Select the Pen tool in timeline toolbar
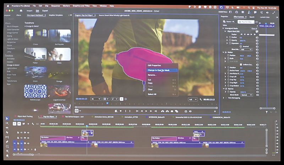The width and height of the screenshot is (284, 165). (7, 142)
